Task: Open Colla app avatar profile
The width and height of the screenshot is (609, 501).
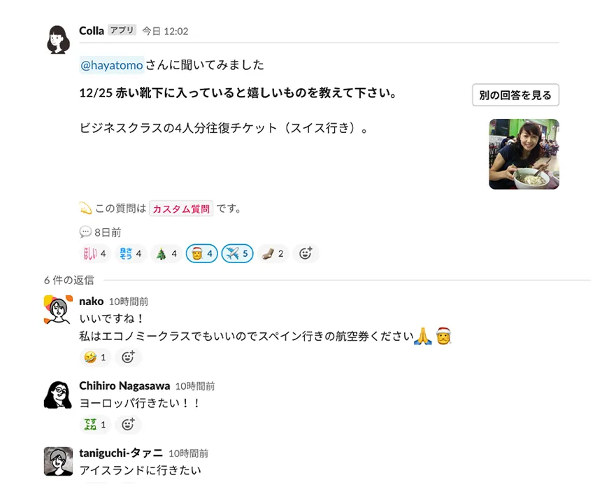Action: coord(58,40)
